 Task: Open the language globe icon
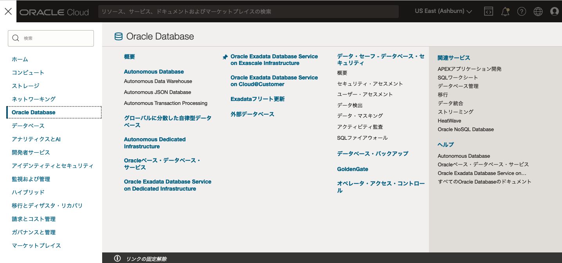coord(538,11)
